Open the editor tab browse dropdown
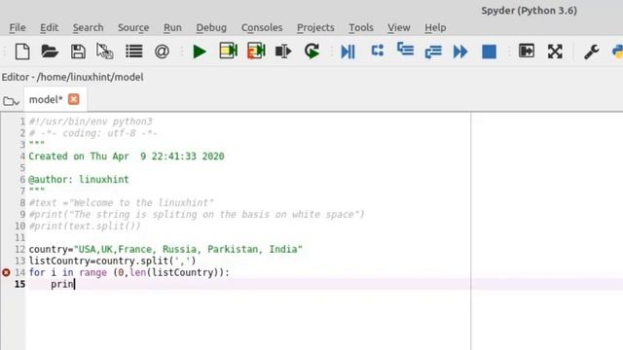 [x=11, y=101]
